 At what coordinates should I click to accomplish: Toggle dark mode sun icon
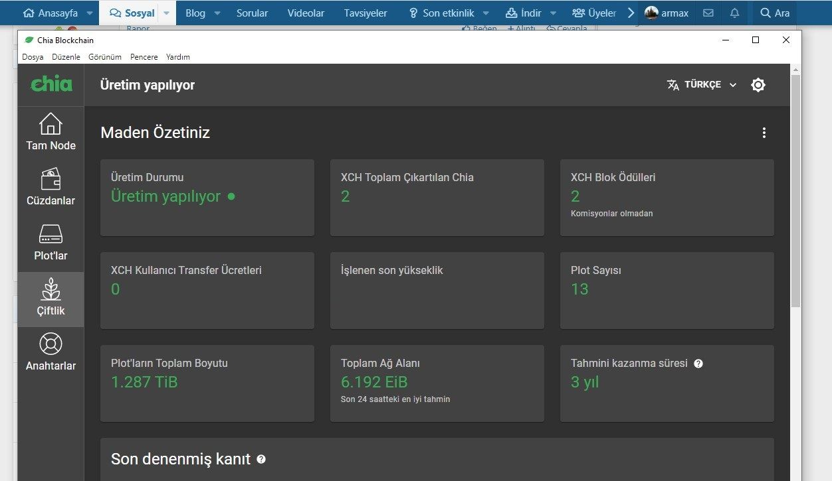pos(758,85)
